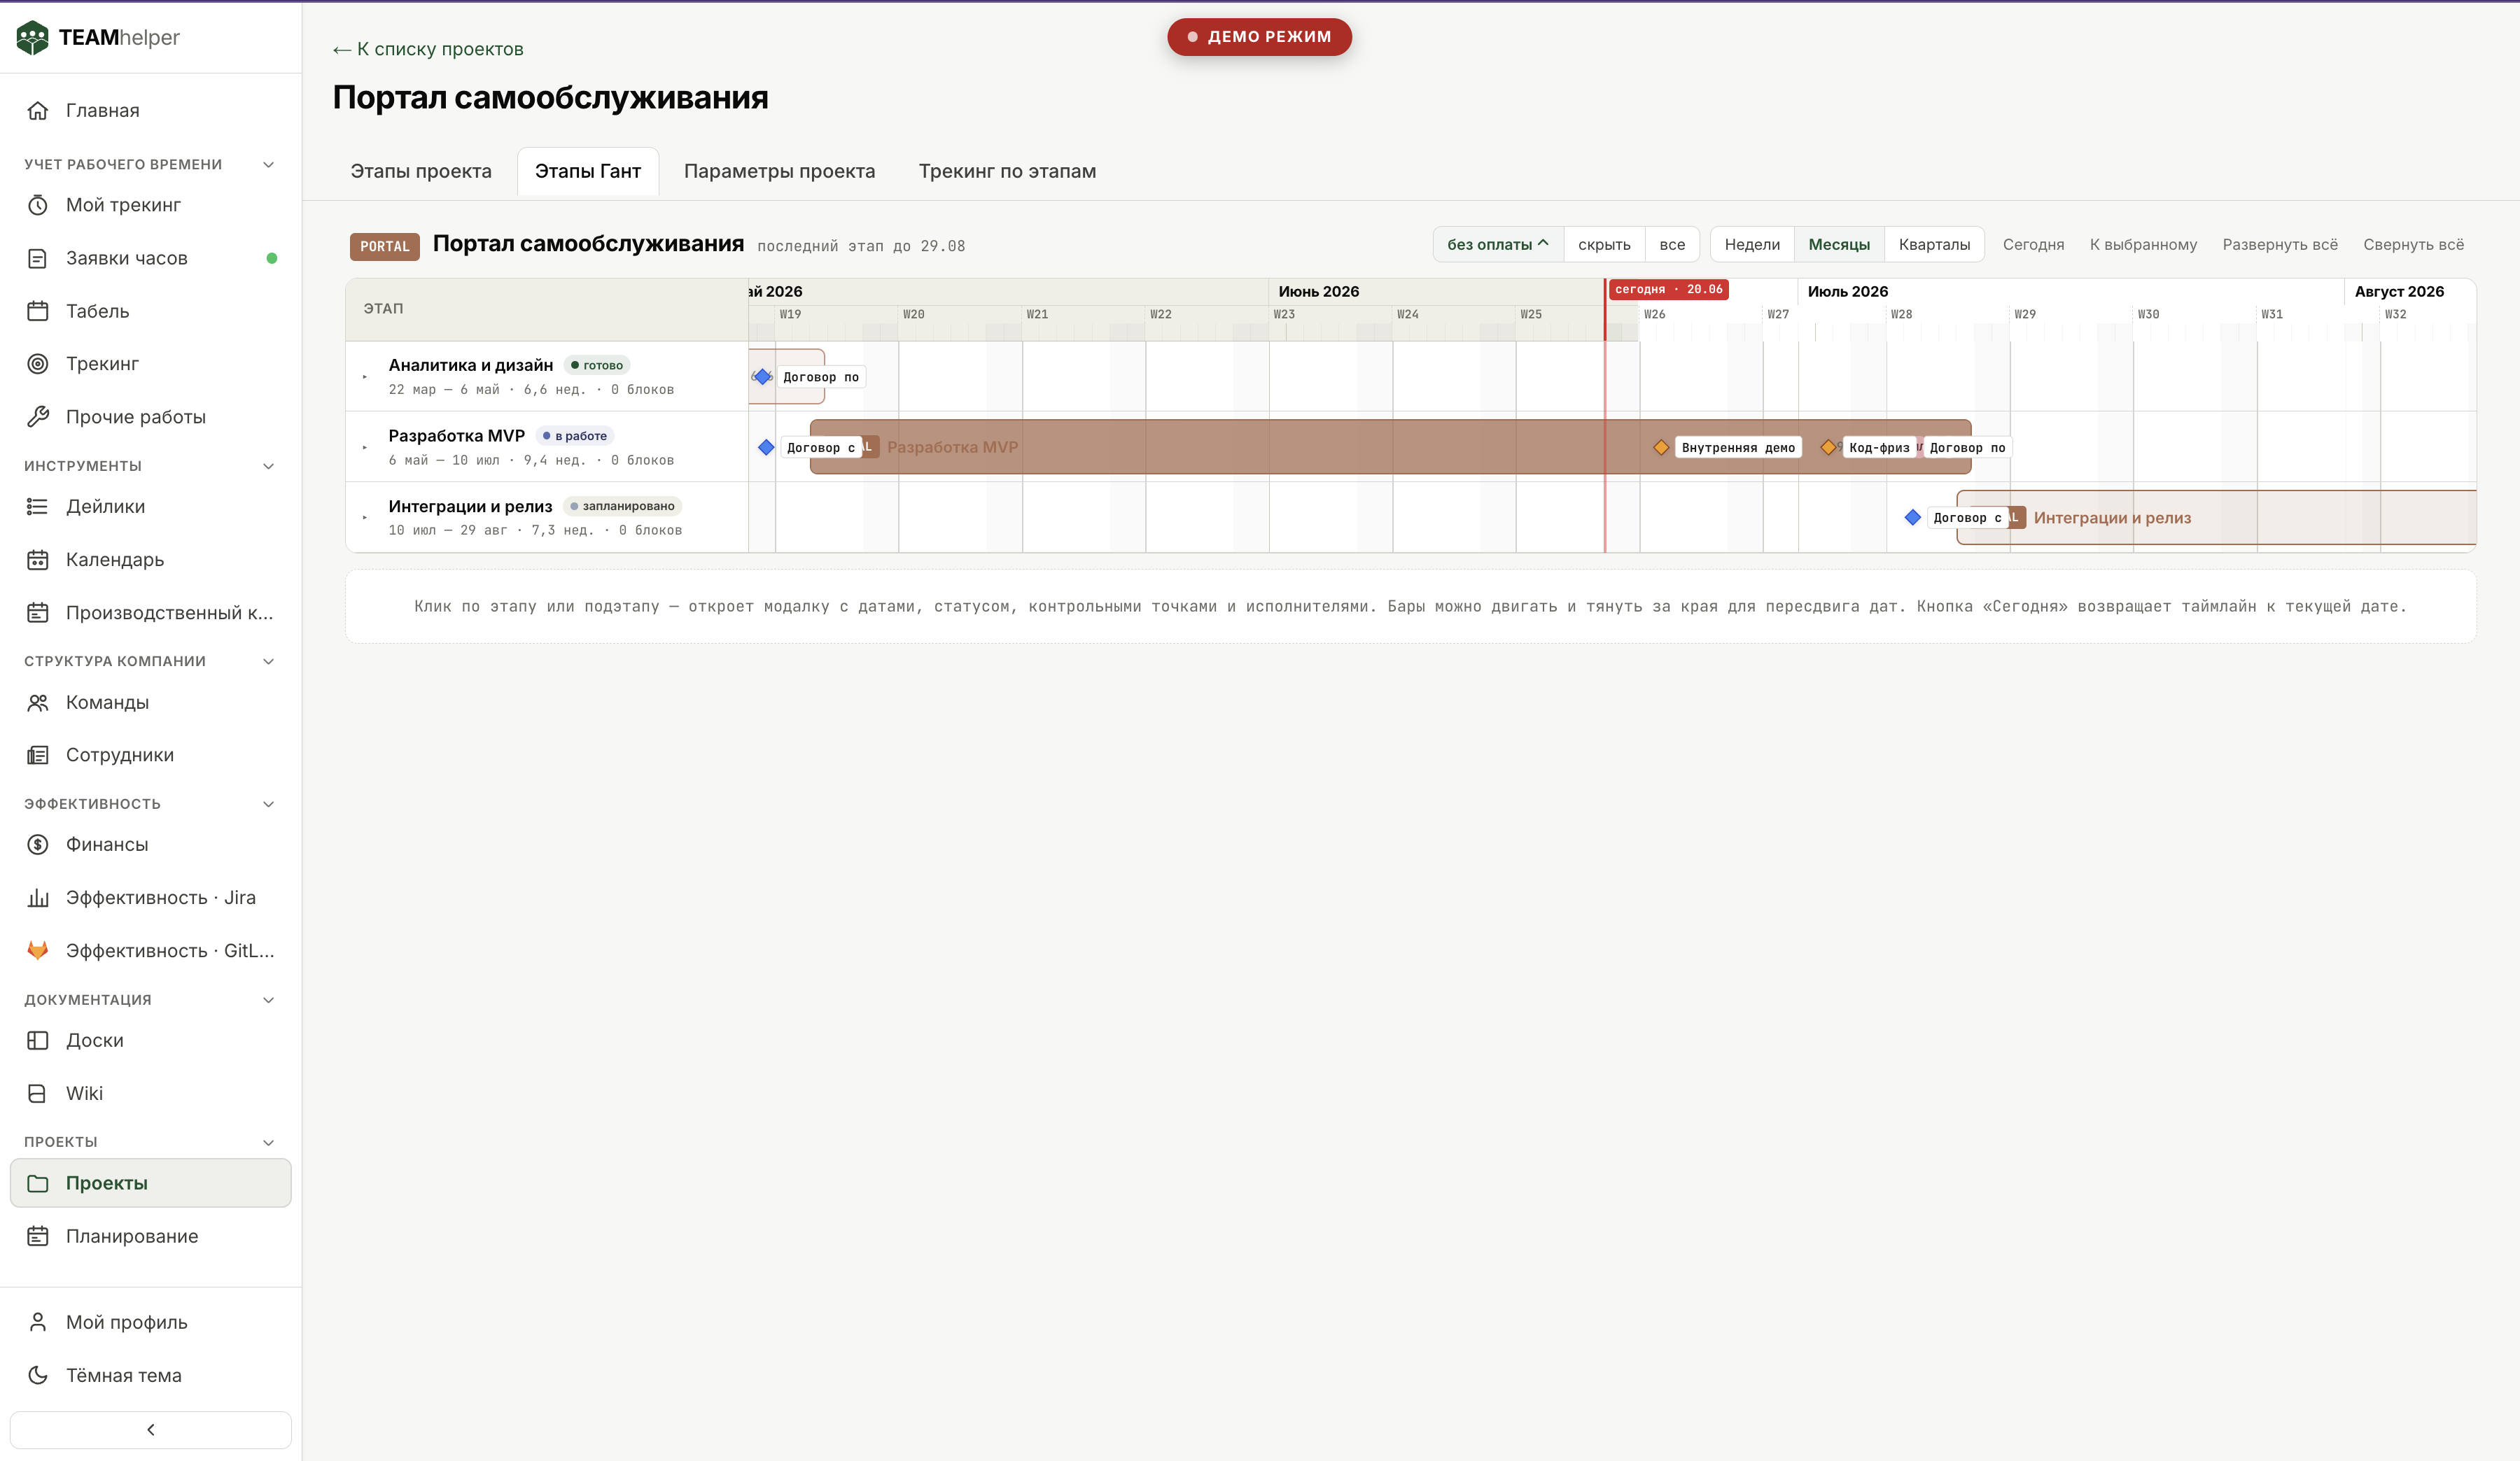Toggle Тёмная тема moon icon
The height and width of the screenshot is (1461, 2520).
pos(38,1375)
